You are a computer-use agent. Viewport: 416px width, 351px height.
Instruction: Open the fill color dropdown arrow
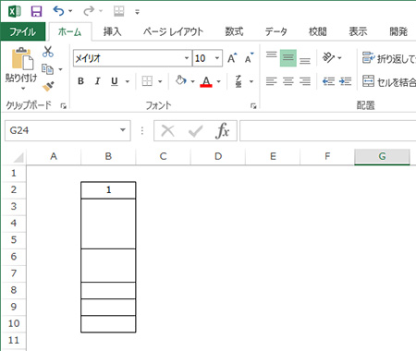click(193, 81)
